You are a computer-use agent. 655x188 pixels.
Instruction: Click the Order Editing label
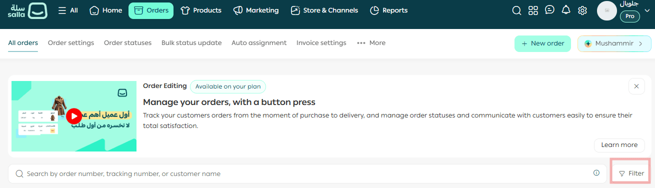[x=165, y=86]
